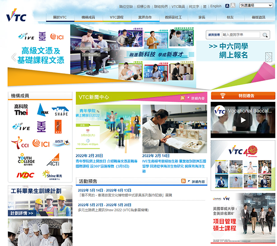Click 詳細內容 link in 活動預告 section

click(x=198, y=182)
